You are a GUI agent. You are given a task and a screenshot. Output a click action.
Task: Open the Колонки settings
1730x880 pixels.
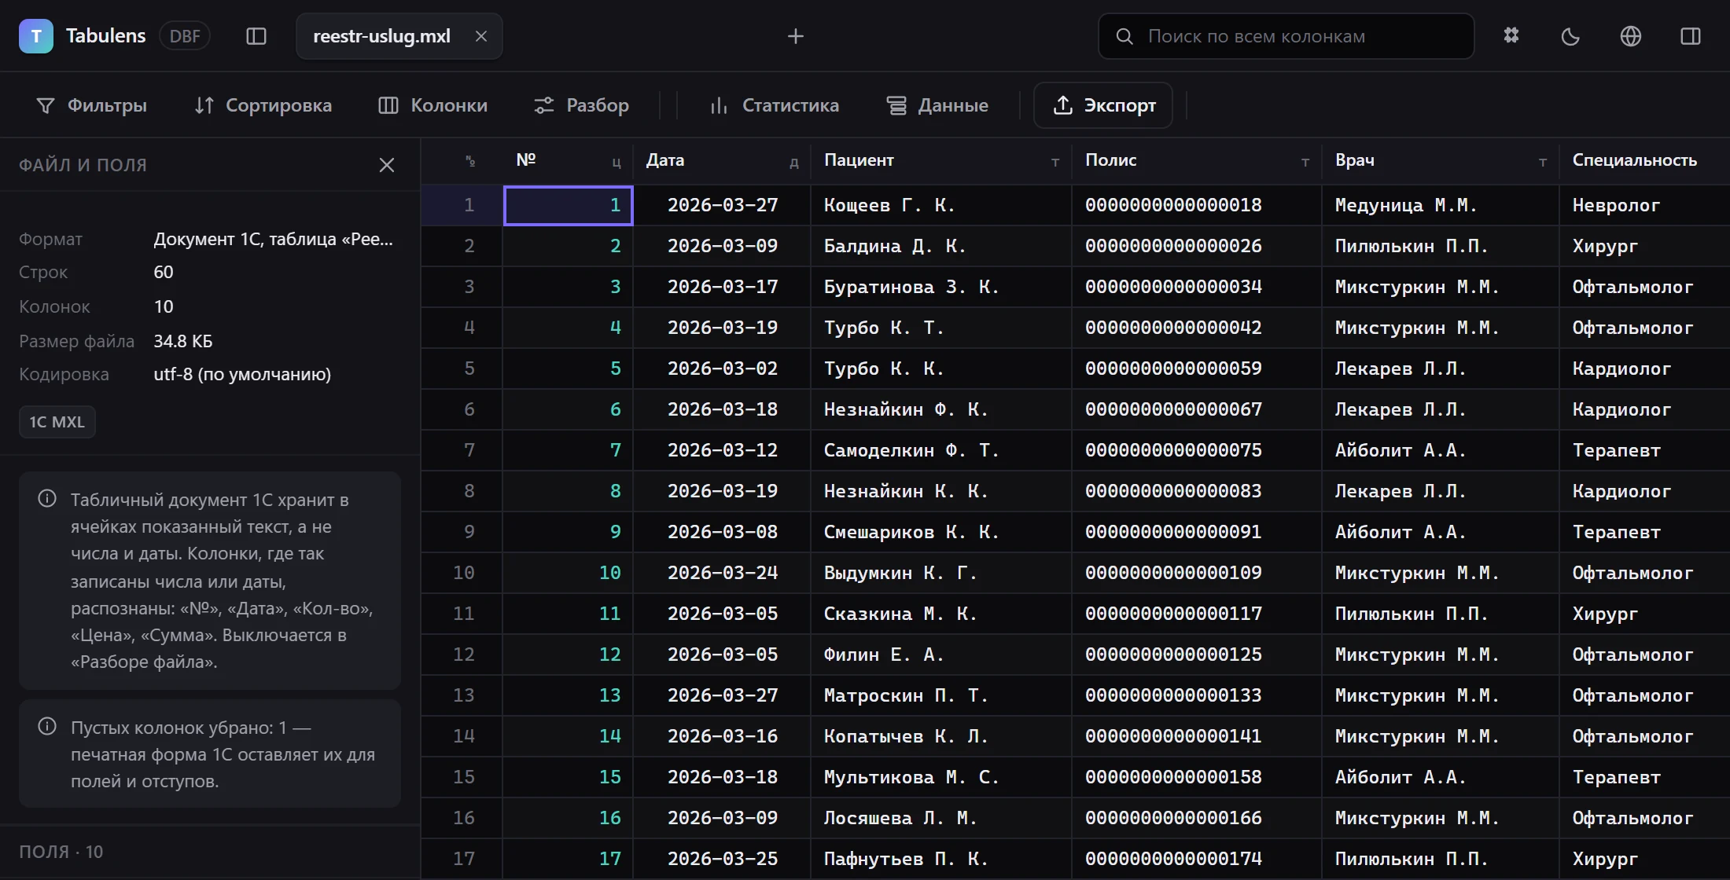point(433,105)
